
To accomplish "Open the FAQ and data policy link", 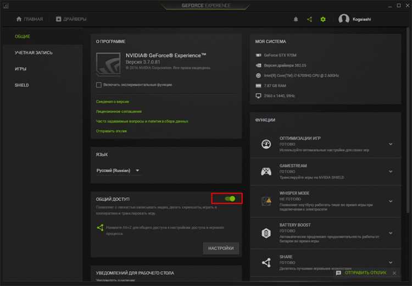I will coord(142,122).
